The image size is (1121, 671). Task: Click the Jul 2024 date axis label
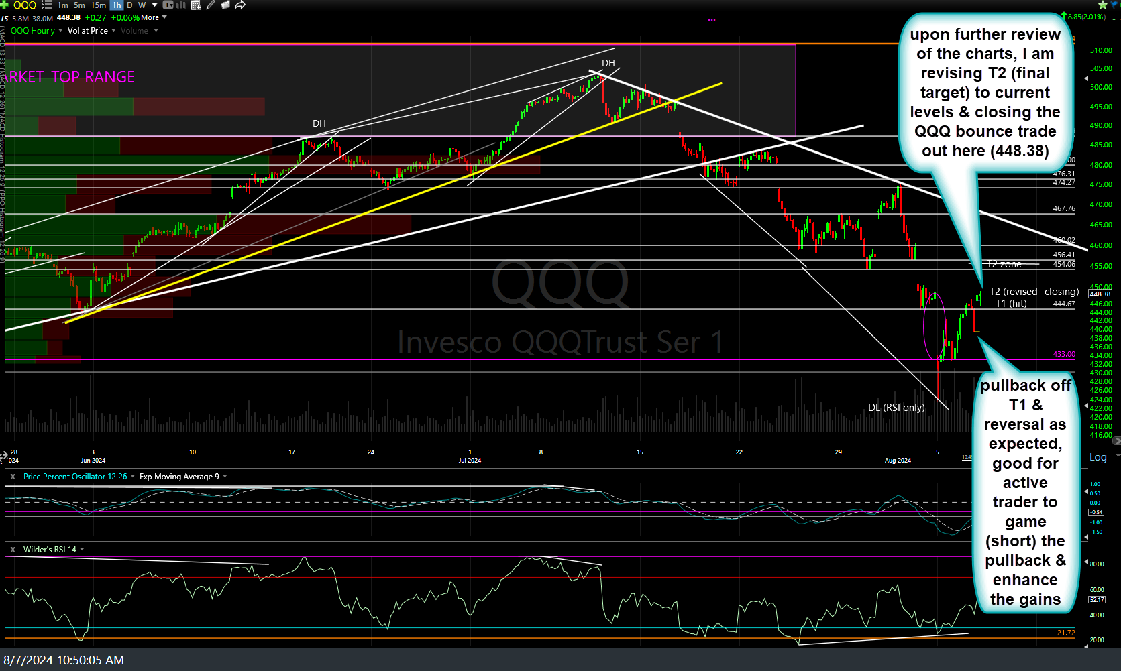click(x=470, y=461)
